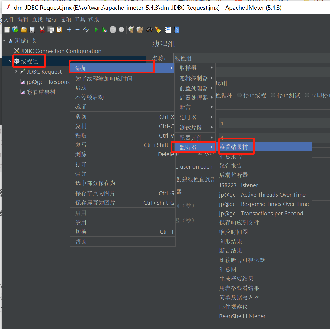
Task: Open the 帮助 menu in menu bar
Action: coord(94,19)
